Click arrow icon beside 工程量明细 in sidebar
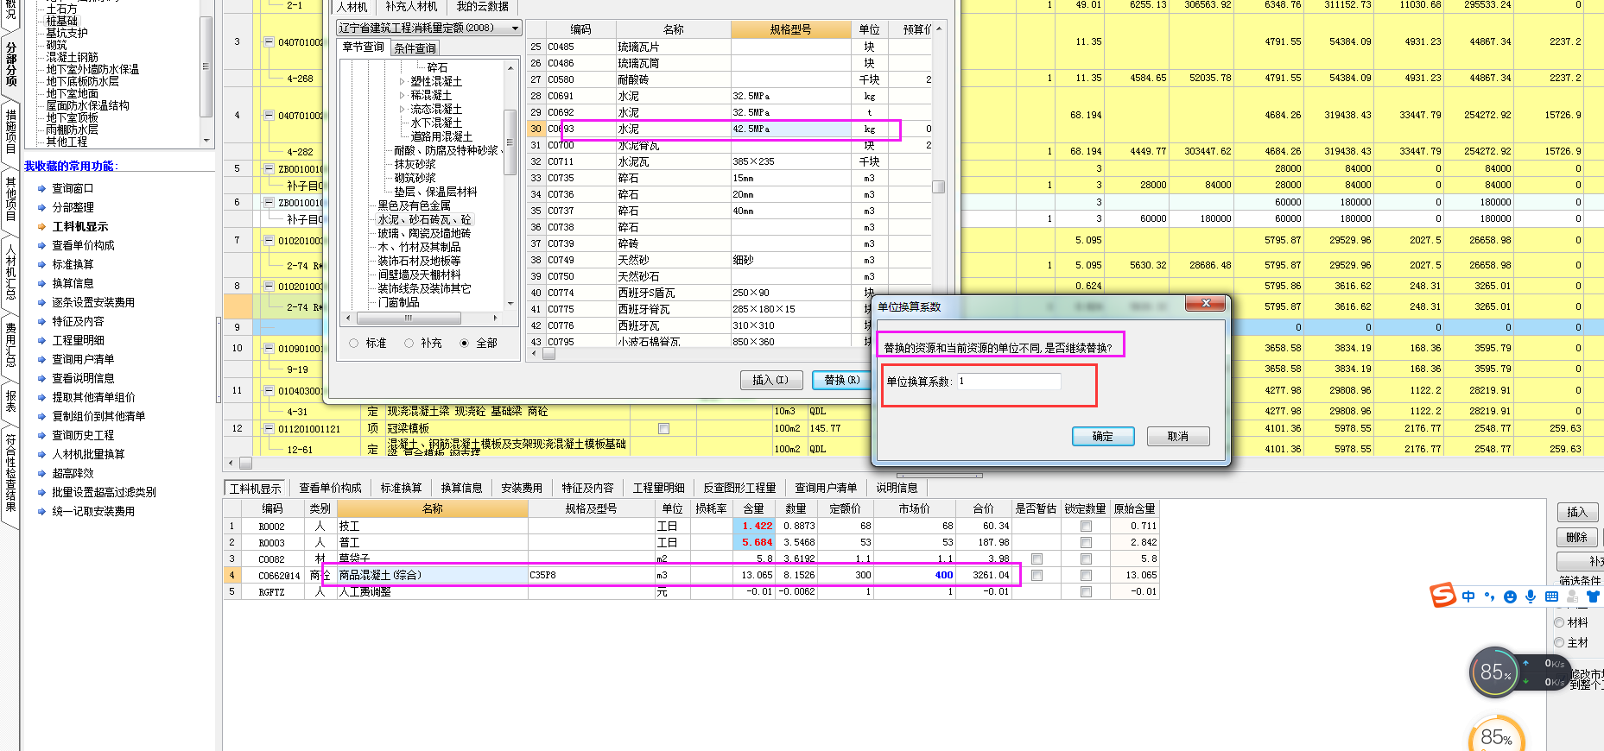1604x751 pixels. [x=42, y=340]
